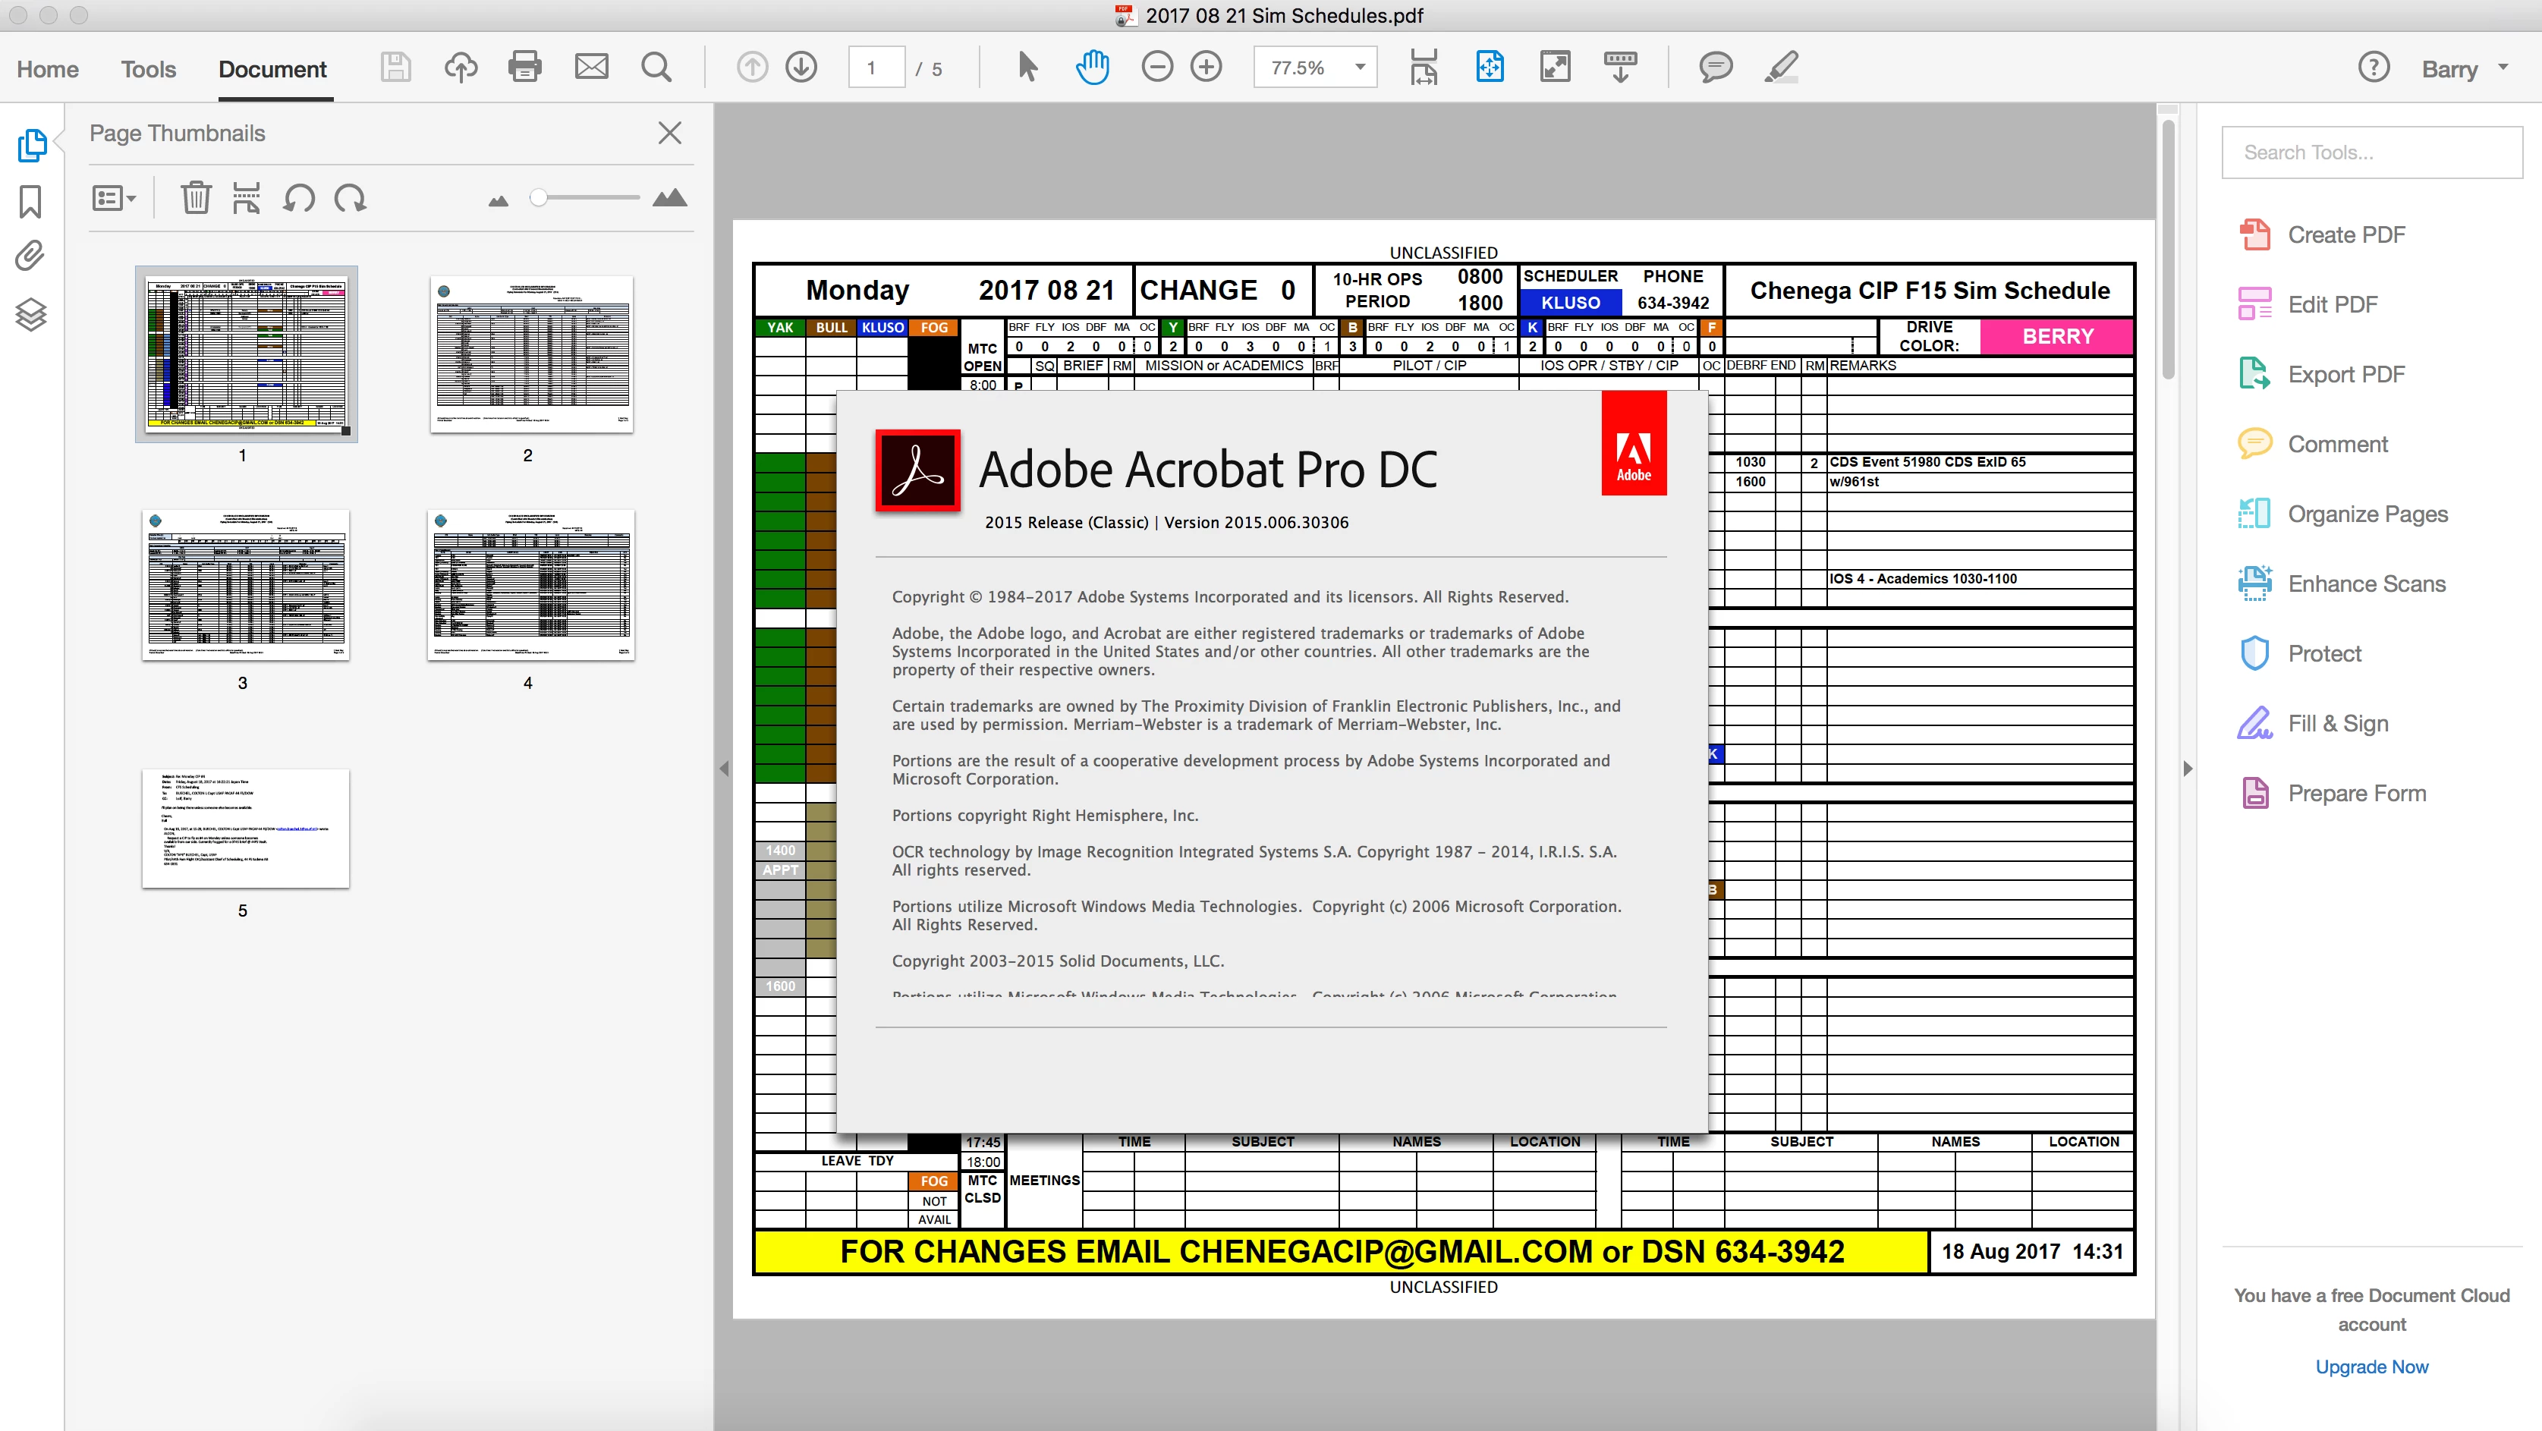Open the zoom percentage dropdown

click(1360, 67)
